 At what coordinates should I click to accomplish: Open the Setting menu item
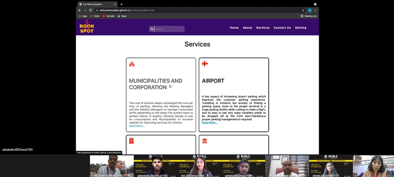(301, 28)
